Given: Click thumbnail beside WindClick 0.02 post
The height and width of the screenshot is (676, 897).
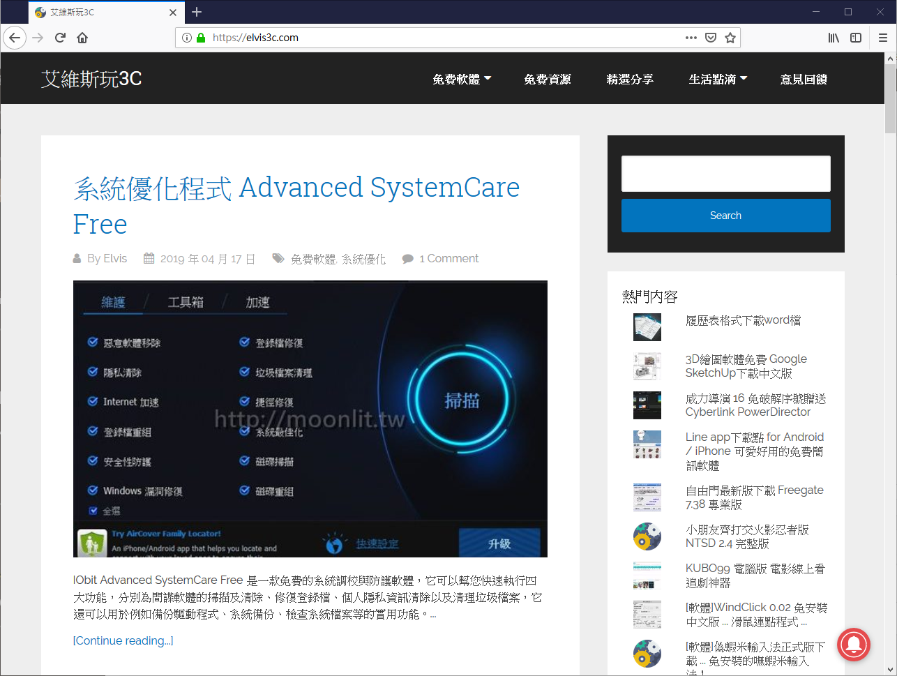Looking at the screenshot, I should point(647,615).
